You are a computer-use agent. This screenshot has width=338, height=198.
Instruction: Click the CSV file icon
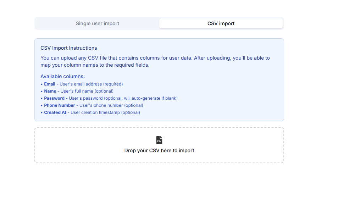[x=159, y=140]
